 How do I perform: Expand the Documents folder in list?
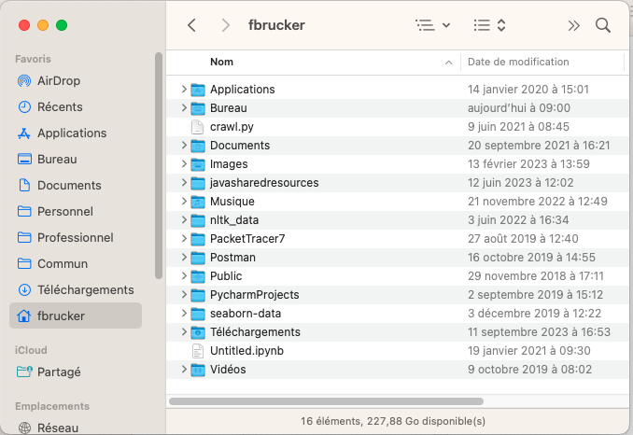click(184, 145)
